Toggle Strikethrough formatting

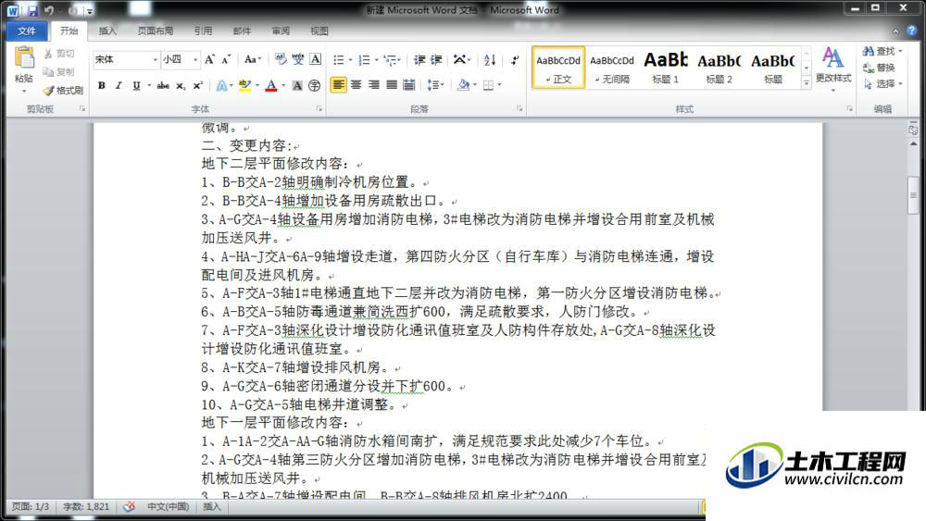(163, 85)
